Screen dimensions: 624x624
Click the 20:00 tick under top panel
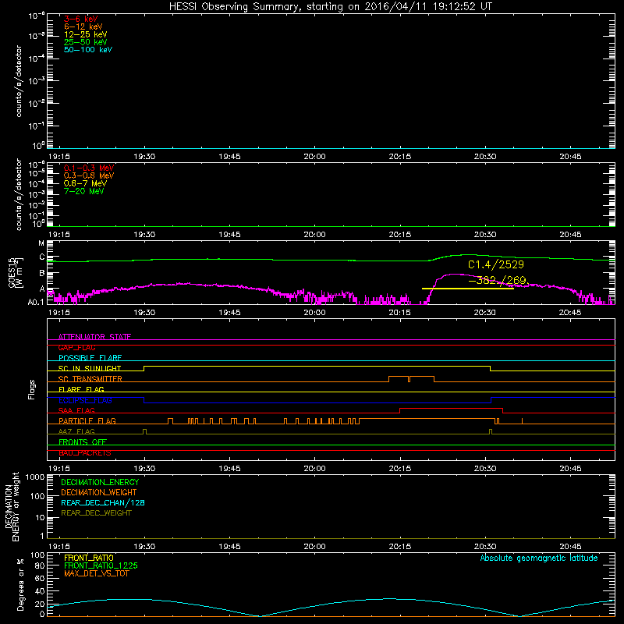click(x=314, y=157)
